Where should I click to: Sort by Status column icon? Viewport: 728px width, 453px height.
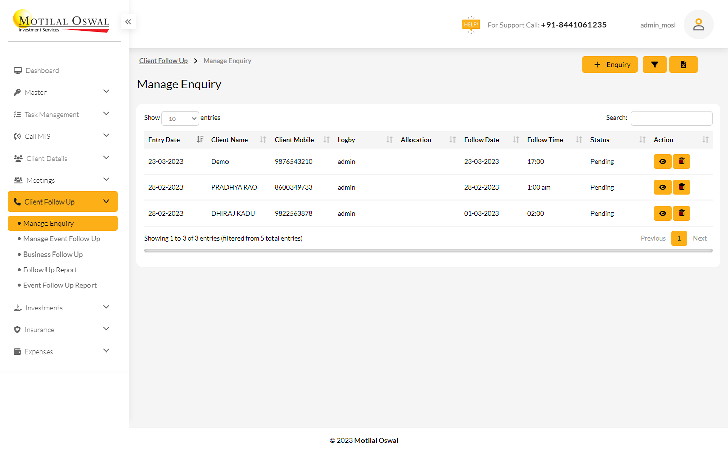pos(642,140)
